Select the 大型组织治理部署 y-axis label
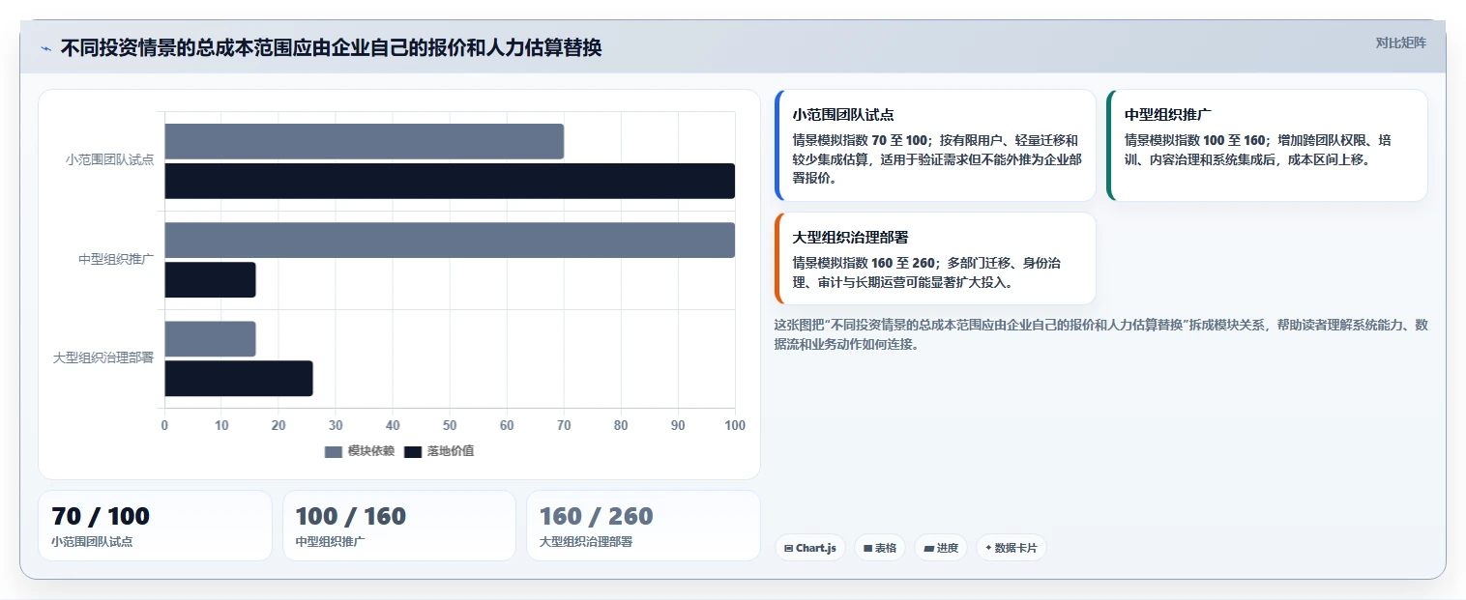The height and width of the screenshot is (600, 1466). click(x=103, y=357)
